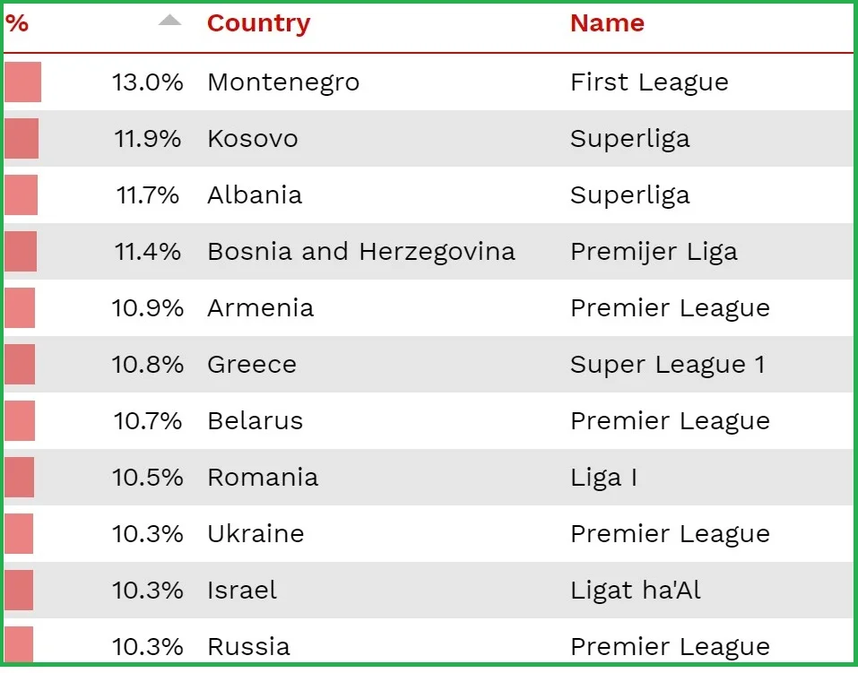
Task: Click the % column header
Action: point(17,23)
